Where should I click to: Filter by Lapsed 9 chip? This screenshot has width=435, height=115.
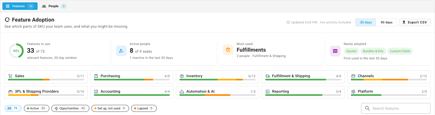pos(144,108)
